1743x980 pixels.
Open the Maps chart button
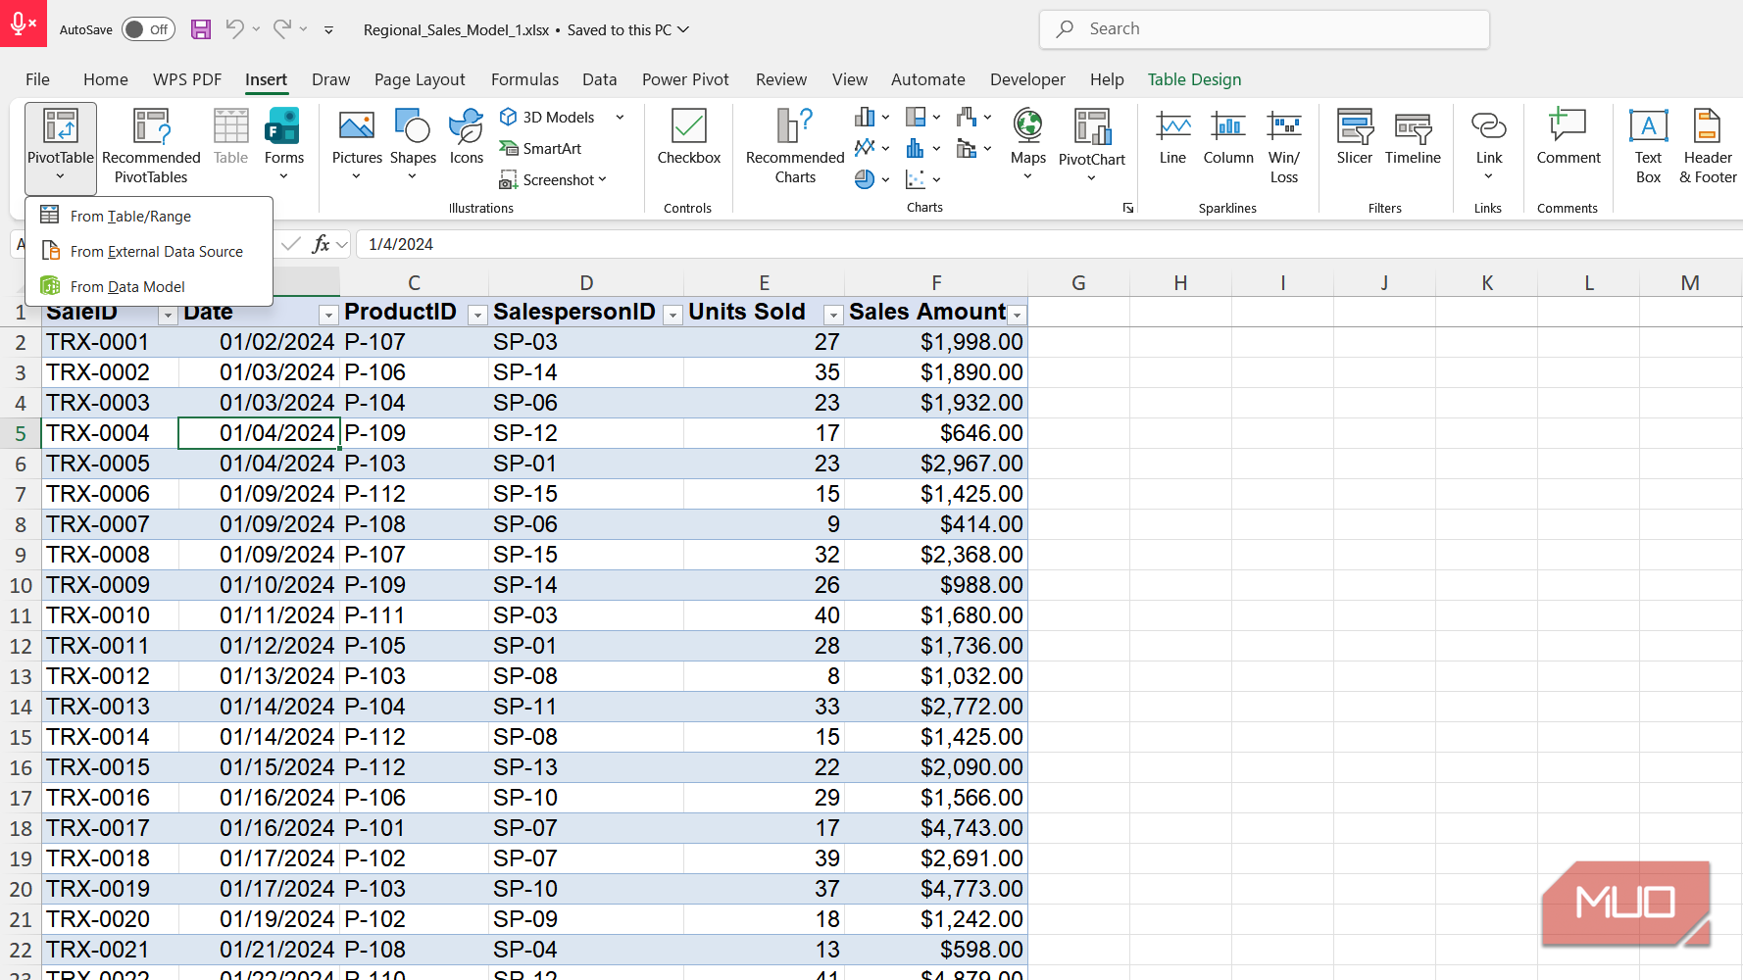(1027, 145)
